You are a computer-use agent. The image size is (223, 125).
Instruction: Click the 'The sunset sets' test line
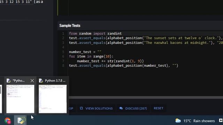pos(146,38)
